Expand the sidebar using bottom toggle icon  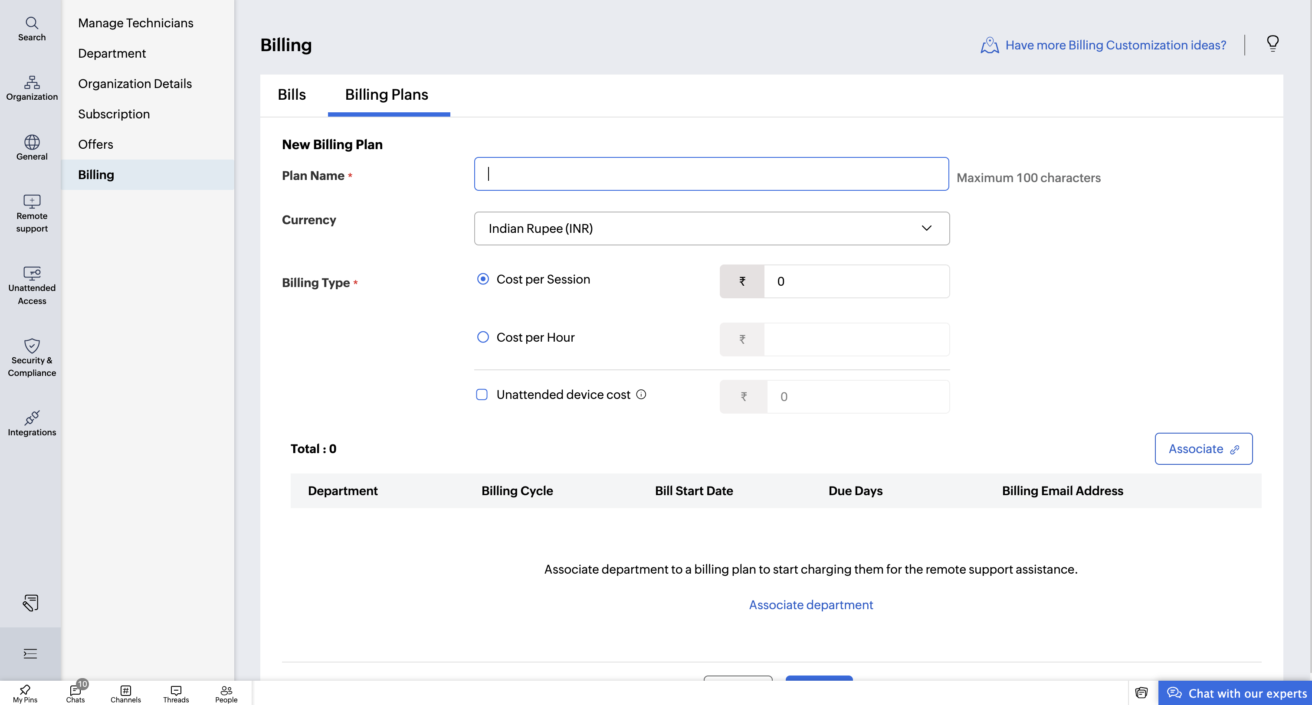[30, 653]
